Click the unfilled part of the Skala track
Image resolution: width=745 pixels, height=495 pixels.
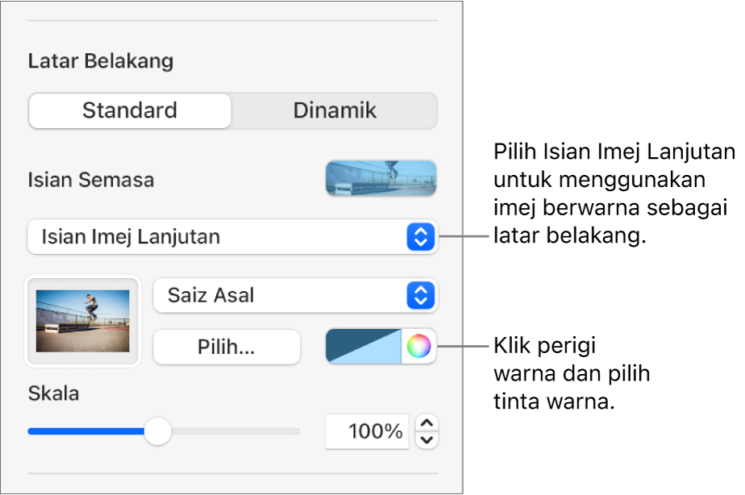[234, 431]
